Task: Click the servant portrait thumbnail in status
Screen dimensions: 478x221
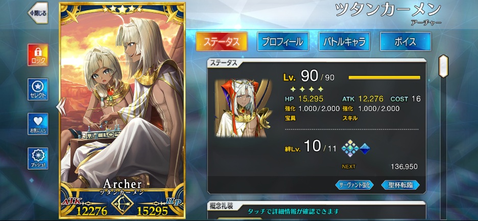Action: [243, 108]
